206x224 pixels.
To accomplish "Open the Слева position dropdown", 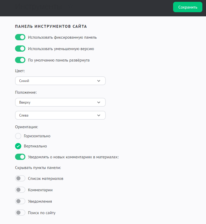I will coord(60,115).
